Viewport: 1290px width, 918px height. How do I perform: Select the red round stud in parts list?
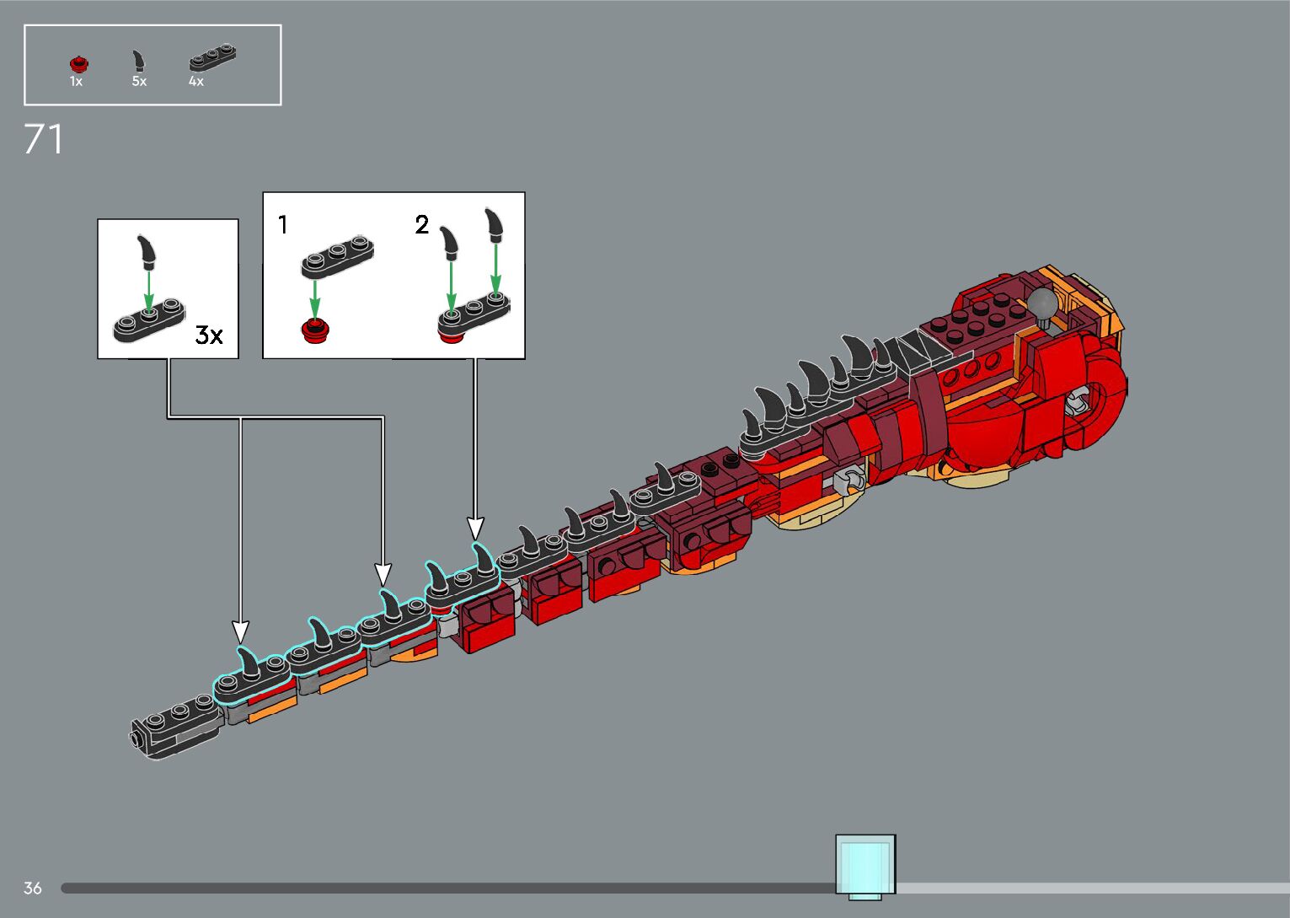tap(78, 63)
